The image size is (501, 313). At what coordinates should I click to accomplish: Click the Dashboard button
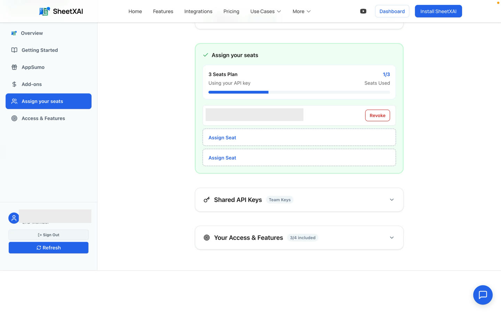coord(392,11)
